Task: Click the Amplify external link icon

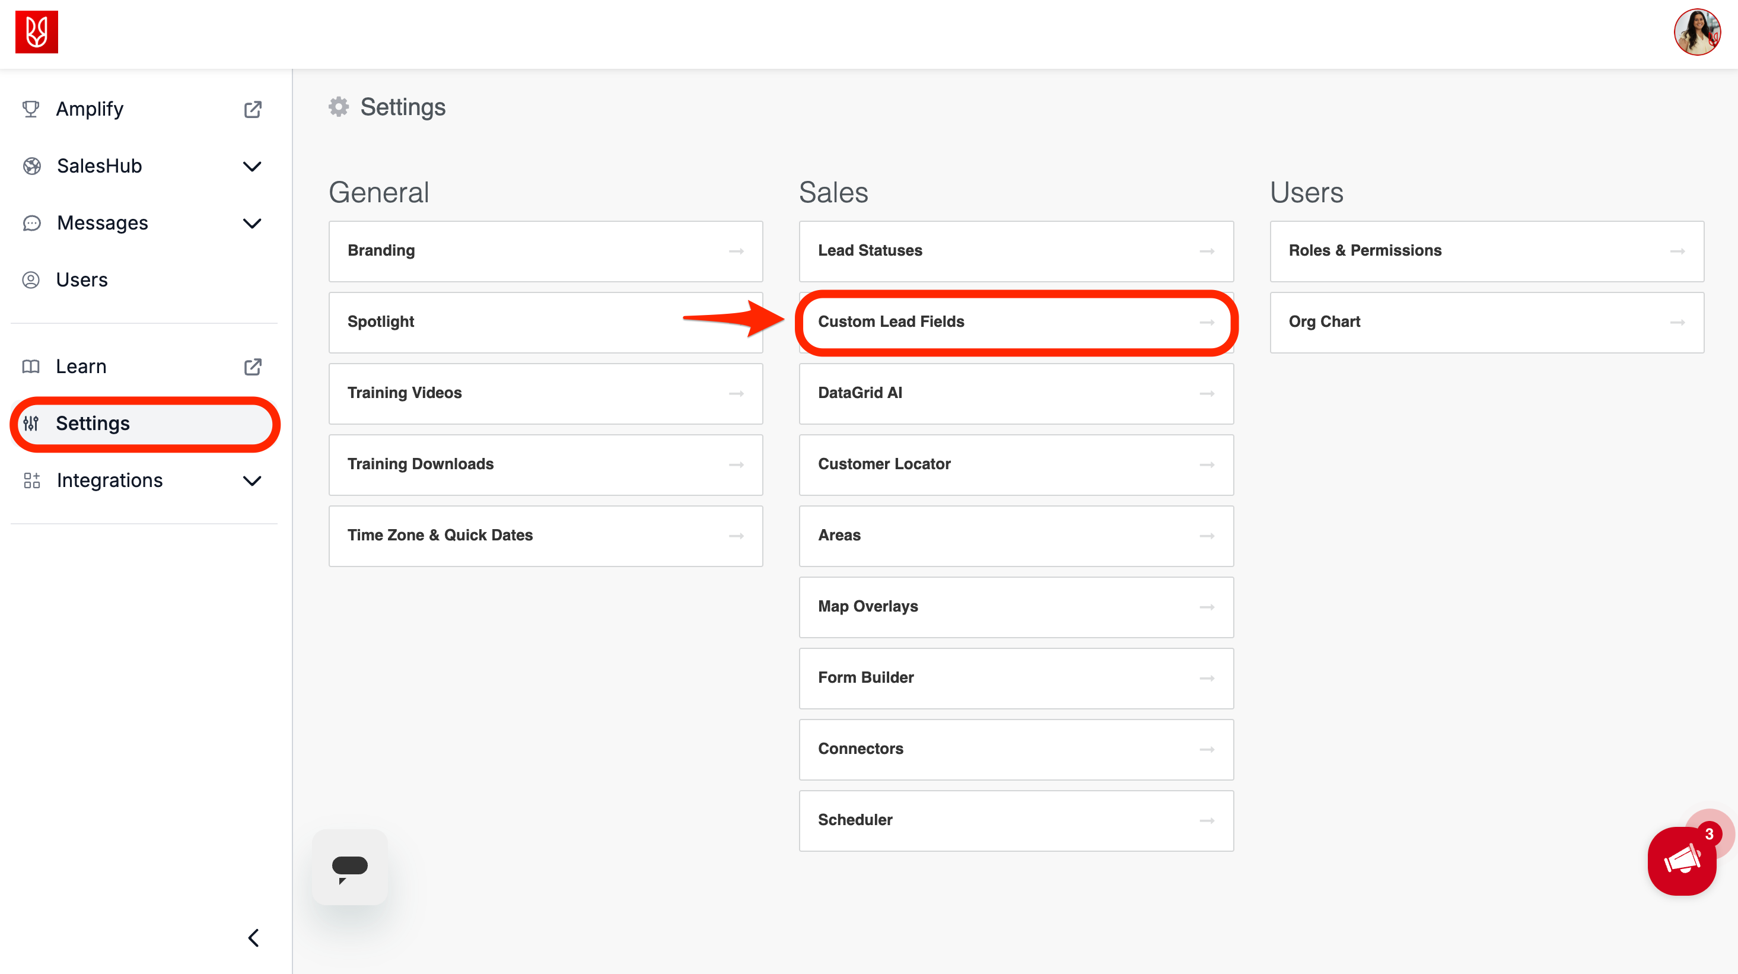Action: click(x=252, y=109)
